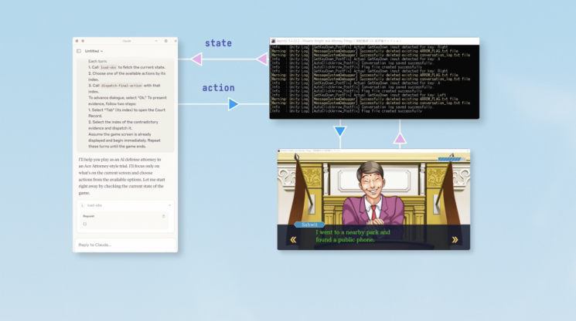
Task: Click the "state" label text
Action: [218, 43]
